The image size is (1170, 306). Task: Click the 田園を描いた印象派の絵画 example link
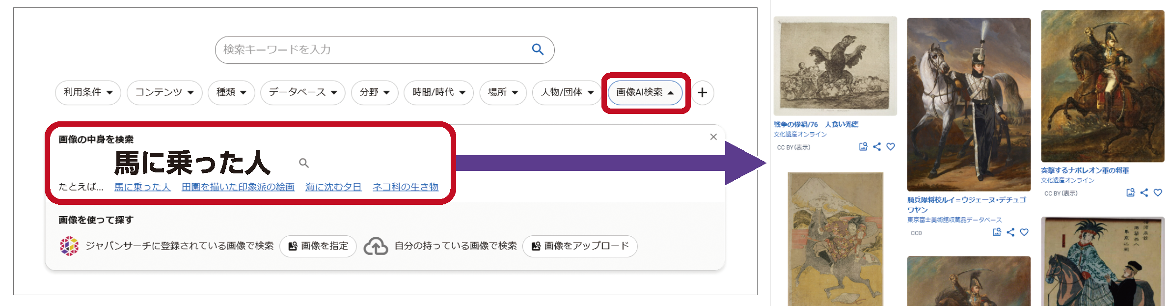238,187
